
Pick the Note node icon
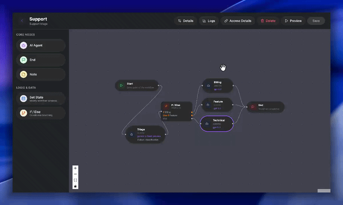[24, 74]
